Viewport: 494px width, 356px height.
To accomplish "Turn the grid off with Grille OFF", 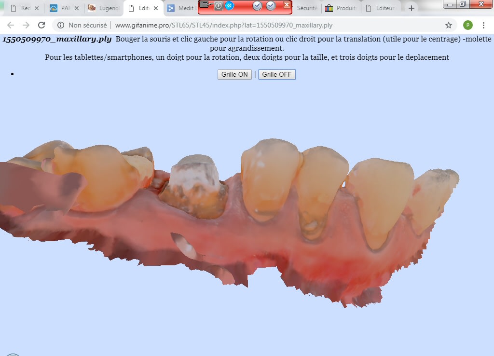I will (x=277, y=75).
